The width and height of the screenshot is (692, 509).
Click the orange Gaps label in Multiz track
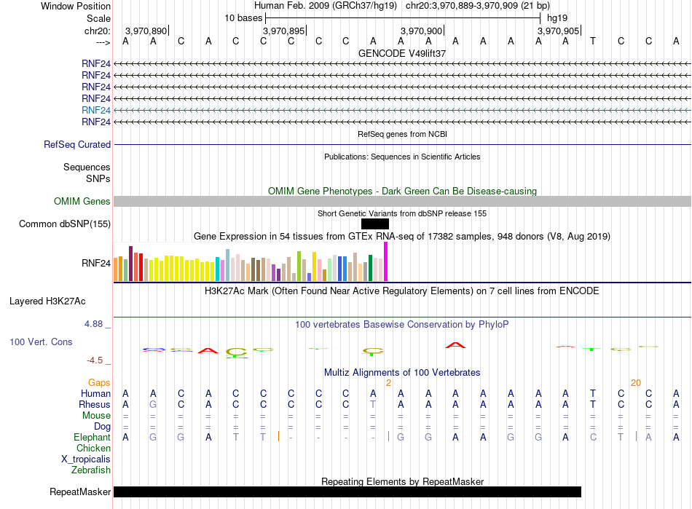click(x=99, y=383)
